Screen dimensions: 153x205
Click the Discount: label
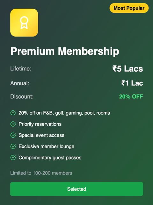pos(22,97)
